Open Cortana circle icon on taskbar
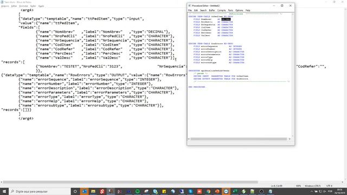The width and height of the screenshot is (347, 195). [x=75, y=191]
